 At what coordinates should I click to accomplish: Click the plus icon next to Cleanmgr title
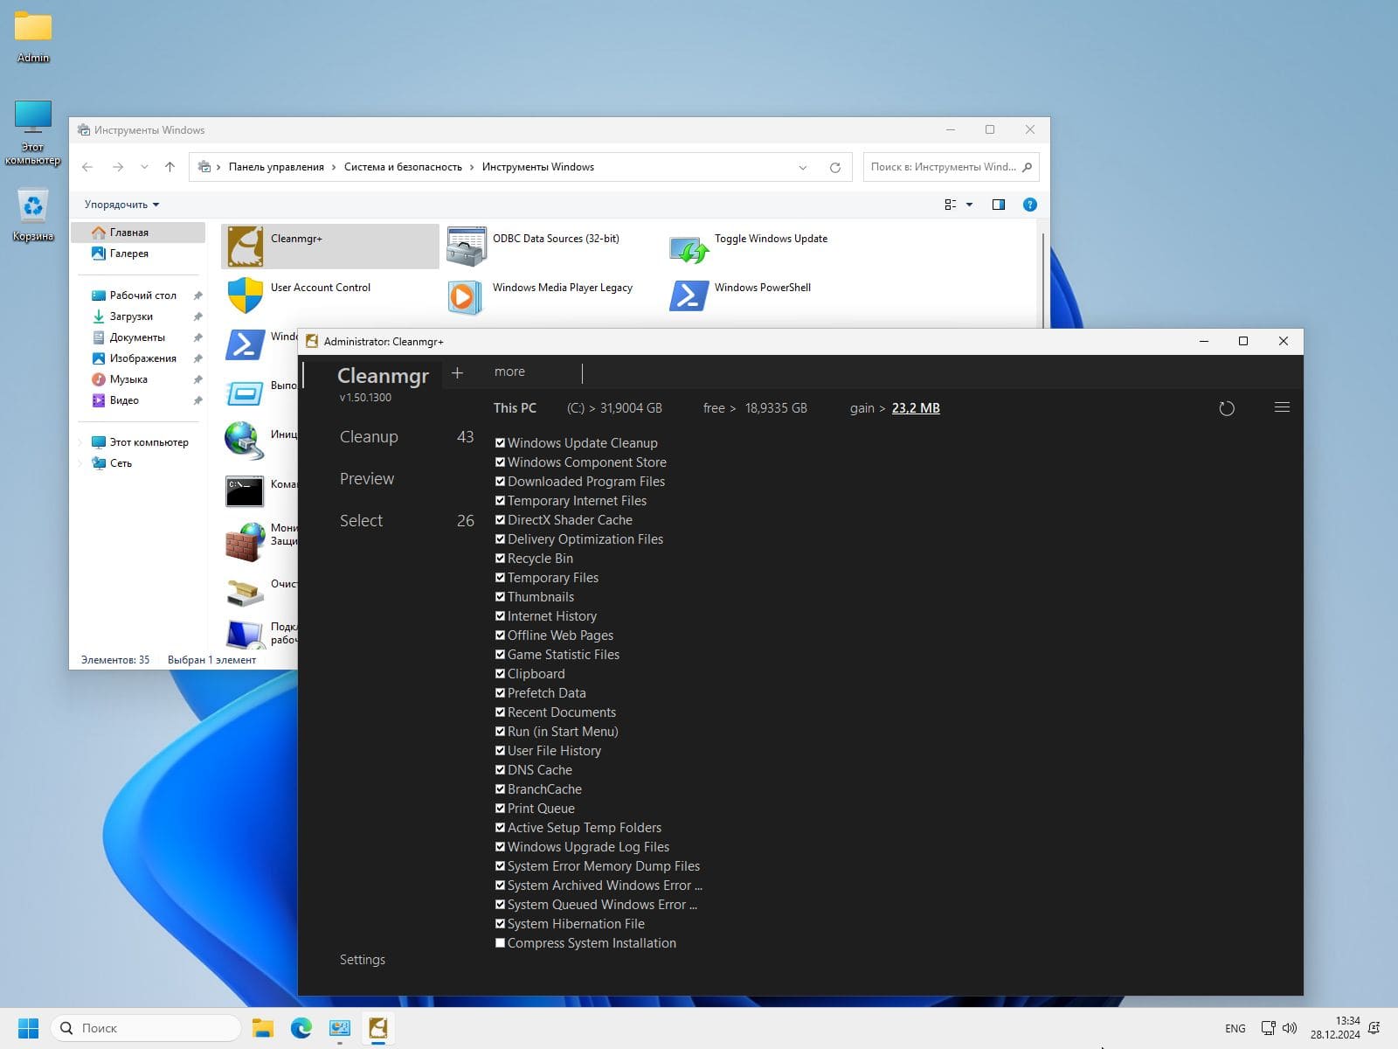click(457, 373)
